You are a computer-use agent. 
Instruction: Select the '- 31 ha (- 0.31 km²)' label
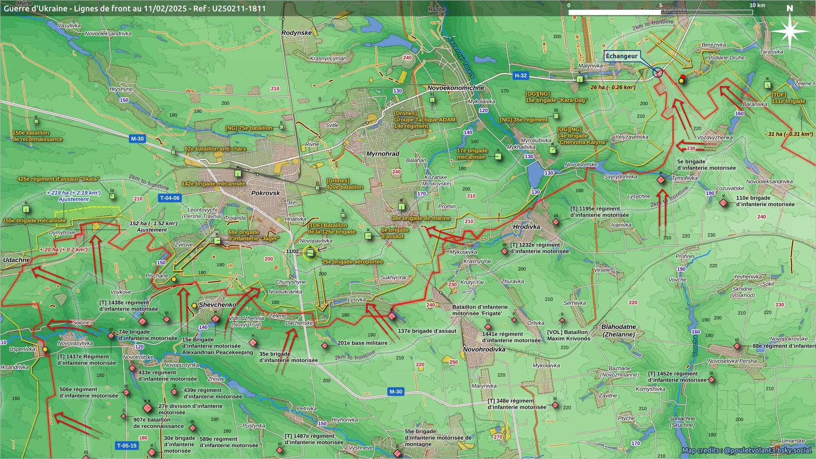tap(789, 134)
